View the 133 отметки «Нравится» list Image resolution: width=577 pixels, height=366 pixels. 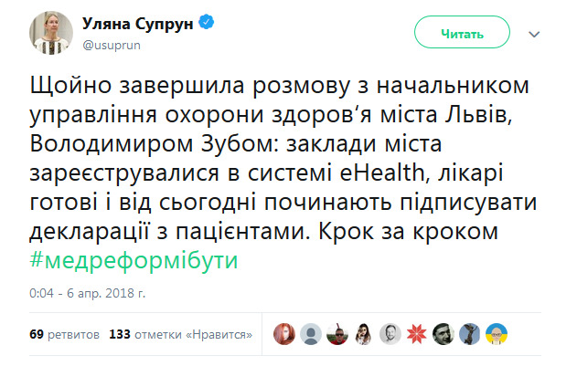click(x=181, y=335)
